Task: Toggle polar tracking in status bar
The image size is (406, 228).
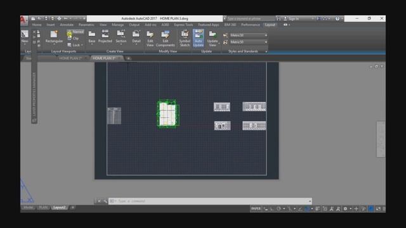Action: [278, 208]
